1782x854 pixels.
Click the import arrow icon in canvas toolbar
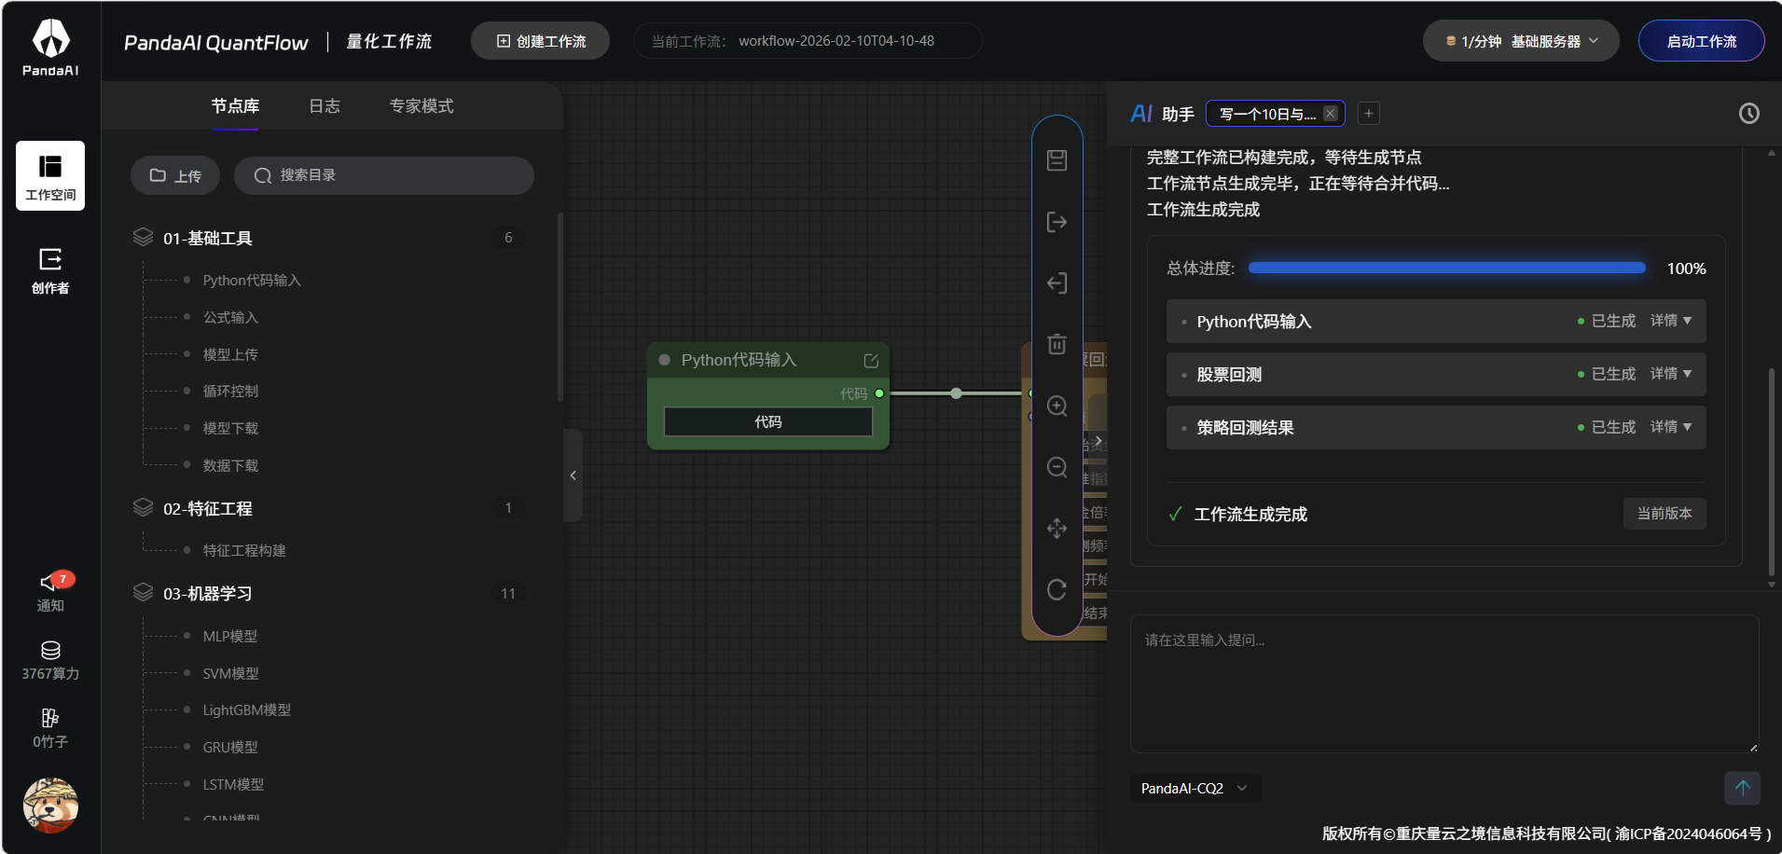1057,283
